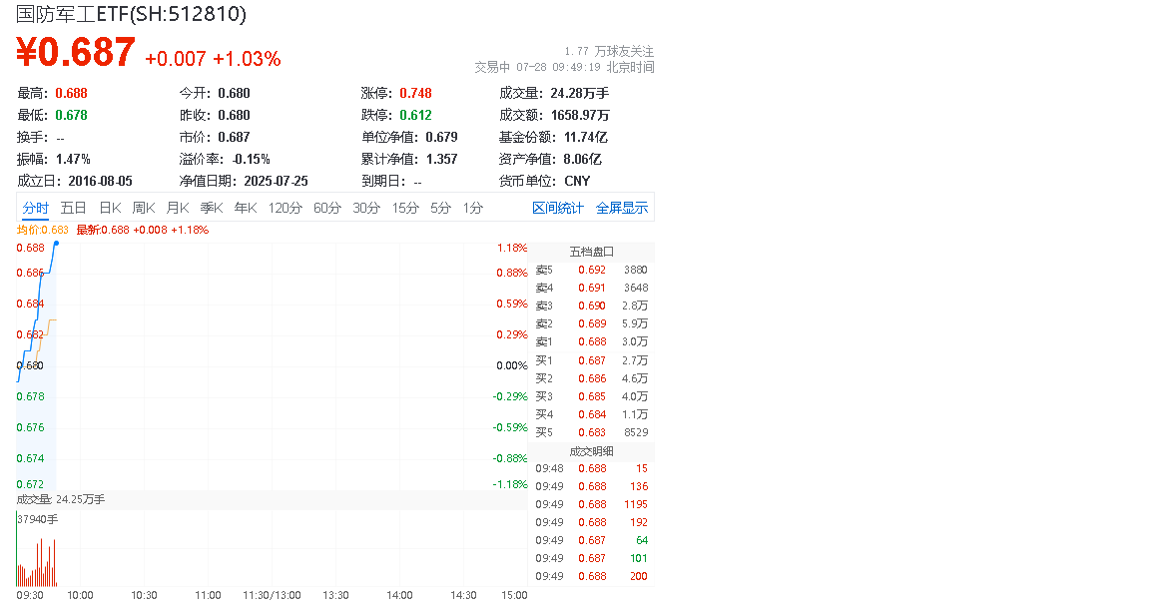The width and height of the screenshot is (1164, 614).
Task: Show the 月K chart
Action: (178, 208)
